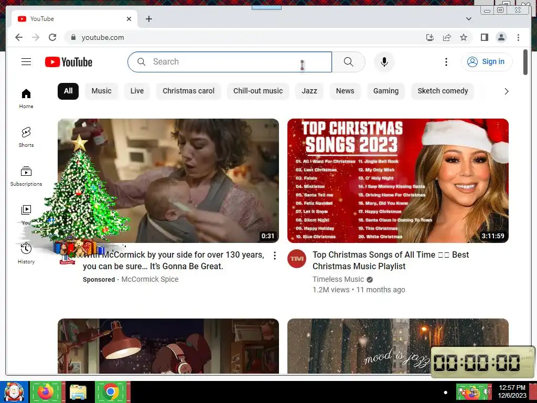Go to Home in sidebar
This screenshot has height=403, width=537.
(26, 99)
